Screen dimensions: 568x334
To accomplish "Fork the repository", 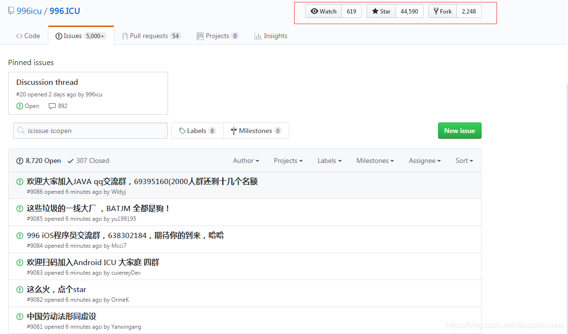I will click(442, 11).
